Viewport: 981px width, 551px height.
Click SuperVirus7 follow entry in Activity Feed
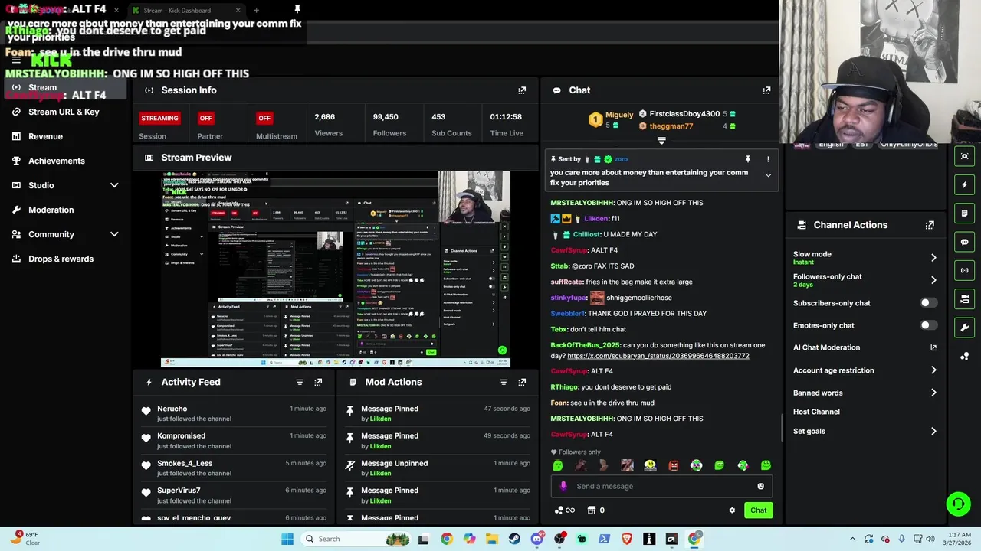pyautogui.click(x=235, y=495)
